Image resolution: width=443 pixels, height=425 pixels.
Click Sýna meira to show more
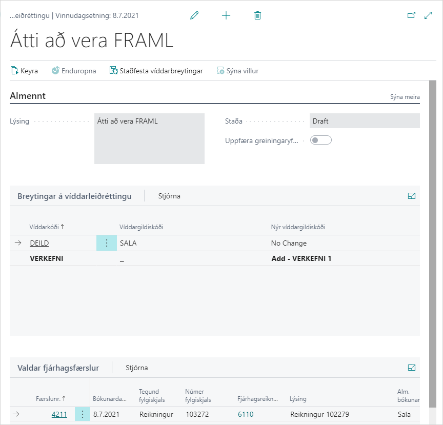point(405,97)
